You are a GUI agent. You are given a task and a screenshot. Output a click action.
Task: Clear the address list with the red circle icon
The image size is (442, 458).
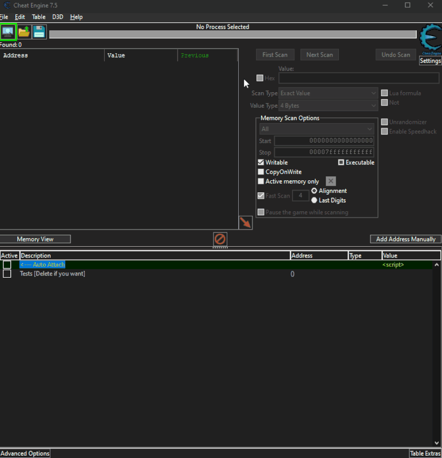coord(220,239)
